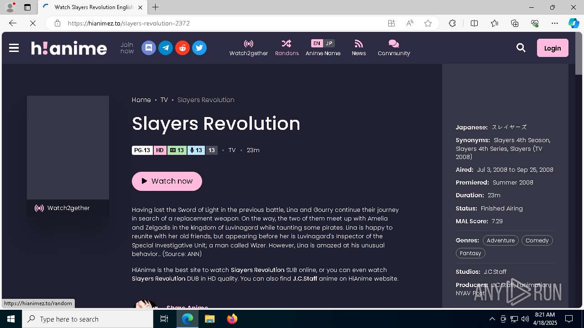The image size is (584, 328).
Task: Open the volume control in tray
Action: 525,319
